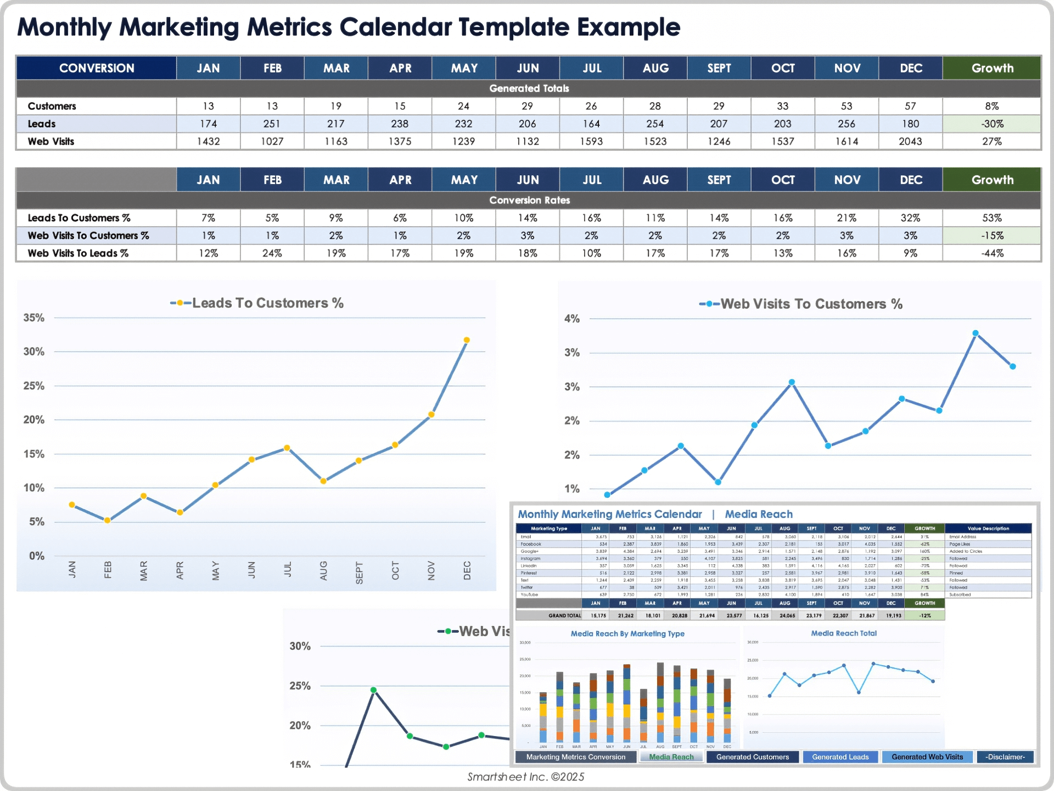Select the Generated Leads sheet tab
The image size is (1054, 791).
840,757
